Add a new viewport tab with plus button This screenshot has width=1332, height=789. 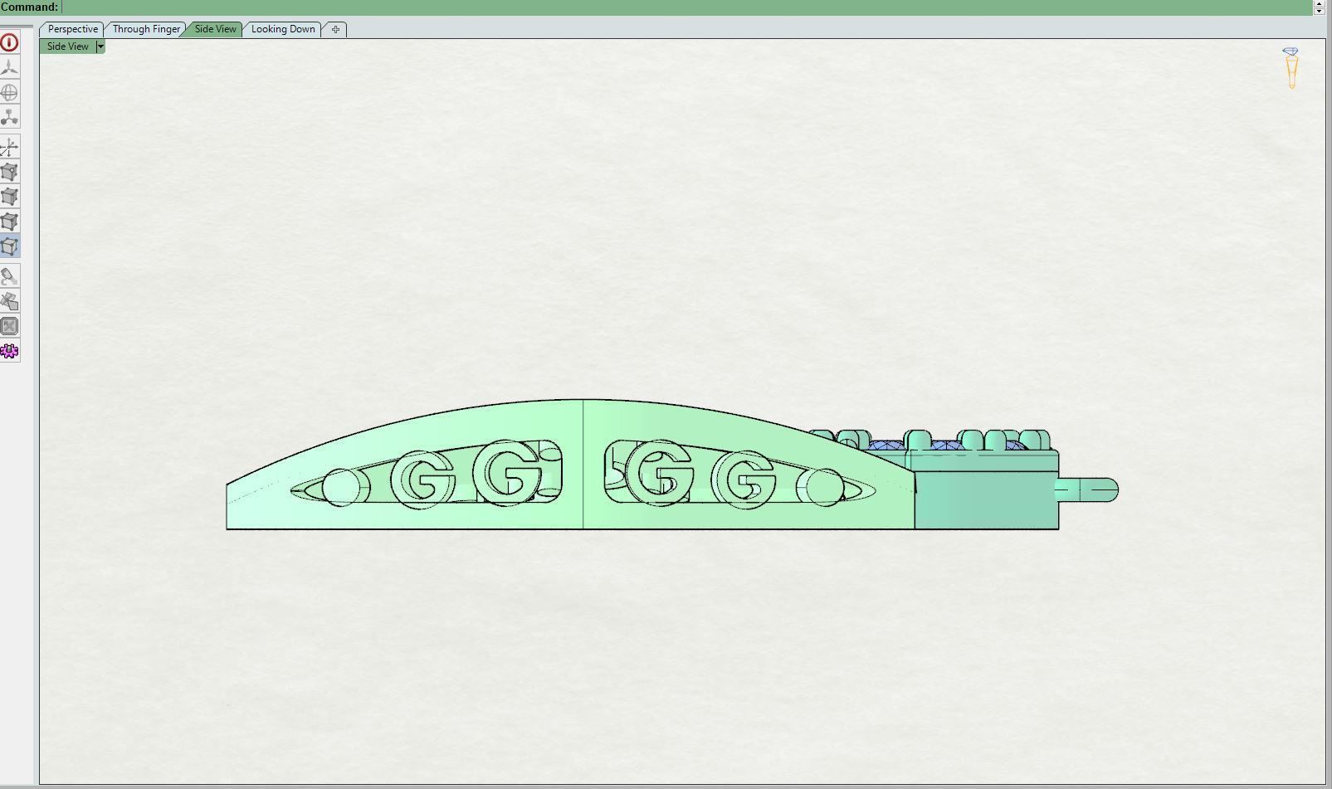(335, 29)
